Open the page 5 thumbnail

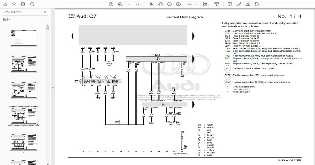[24, 142]
